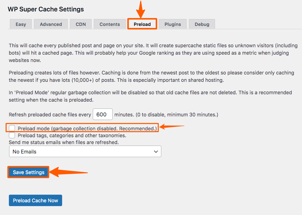The width and height of the screenshot is (302, 215).
Task: Click the chevron on the No Emails selector
Action: pos(156,151)
